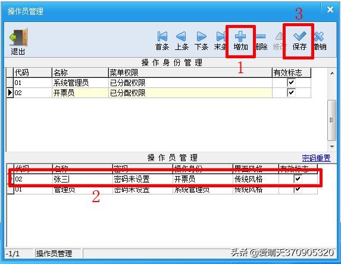Click the 退出 exit door icon
Image resolution: width=341 pixels, height=264 pixels.
point(18,37)
